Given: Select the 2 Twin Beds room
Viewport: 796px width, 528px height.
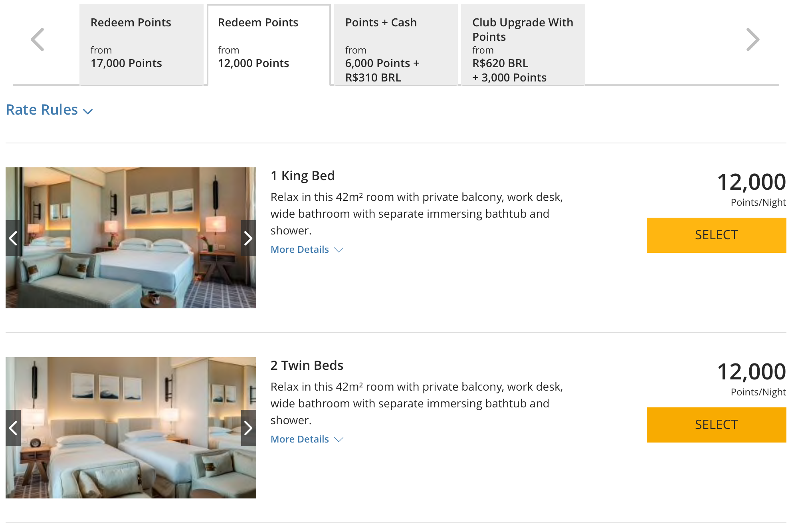Looking at the screenshot, I should 716,425.
